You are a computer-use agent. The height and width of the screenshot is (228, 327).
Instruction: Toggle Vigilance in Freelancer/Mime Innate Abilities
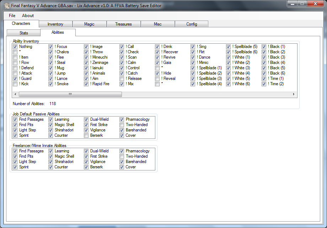pyautogui.click(x=86, y=162)
